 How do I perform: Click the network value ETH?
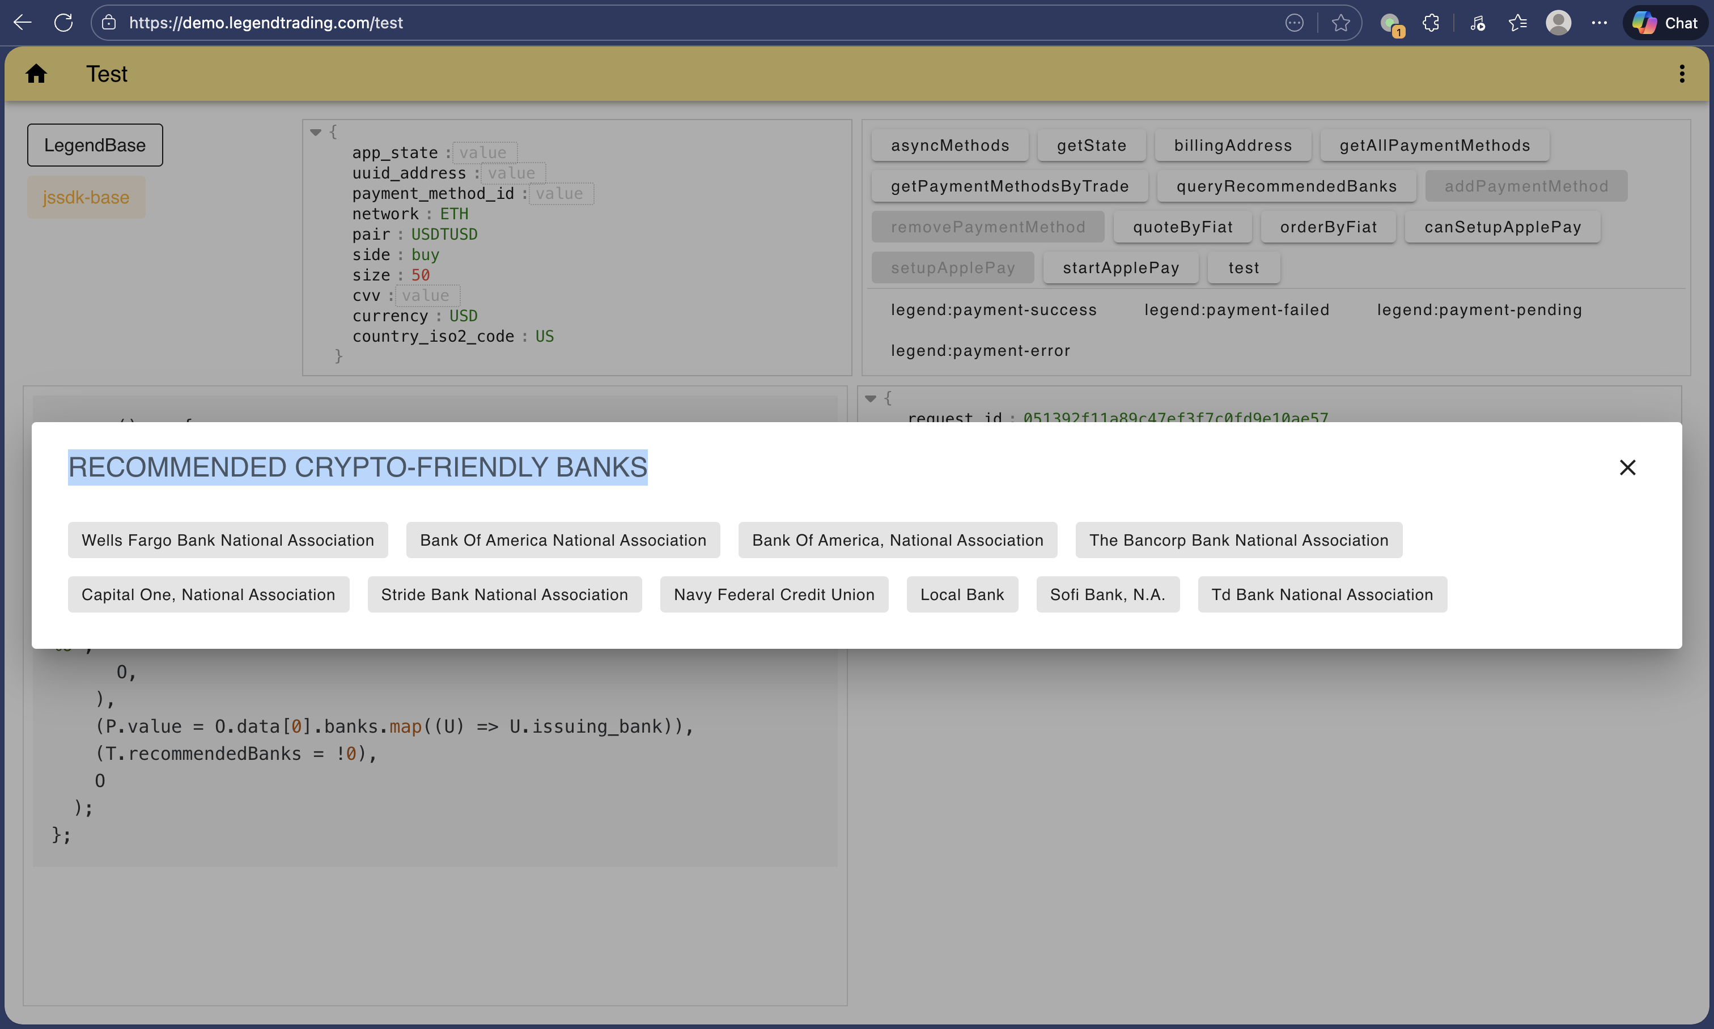[453, 214]
